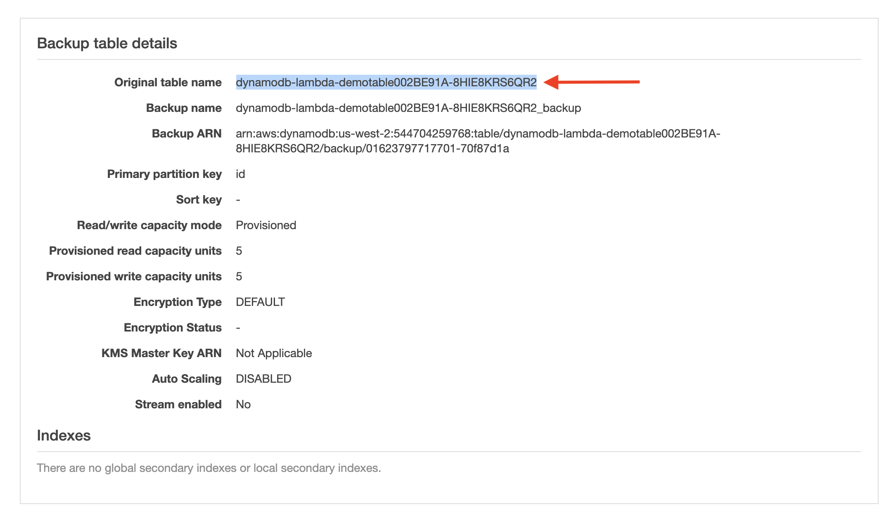The image size is (891, 514).
Task: Click the backup name ending in _backup
Action: pyautogui.click(x=408, y=108)
